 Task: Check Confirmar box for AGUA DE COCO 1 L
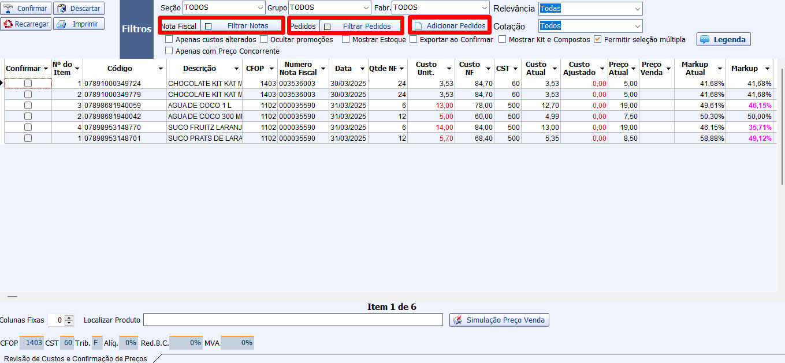pos(28,106)
